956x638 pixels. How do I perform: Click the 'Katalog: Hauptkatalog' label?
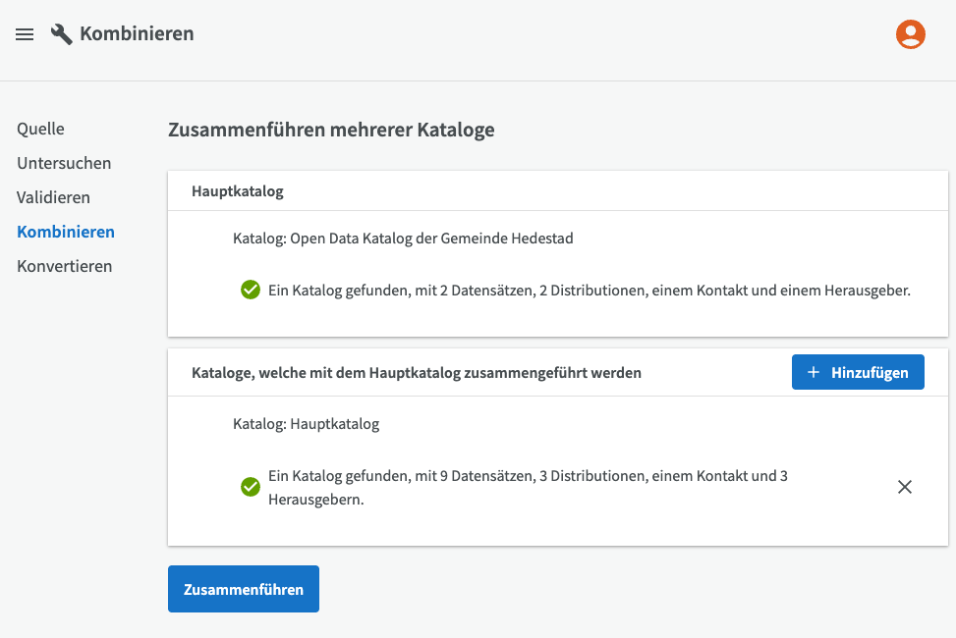pos(306,424)
